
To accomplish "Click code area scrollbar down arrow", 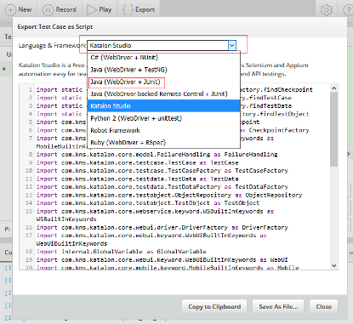I will [x=334, y=265].
